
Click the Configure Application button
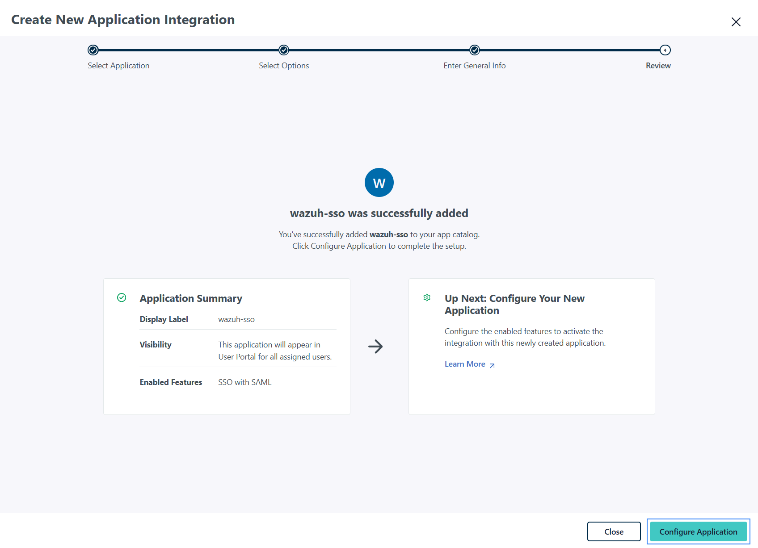pyautogui.click(x=698, y=531)
